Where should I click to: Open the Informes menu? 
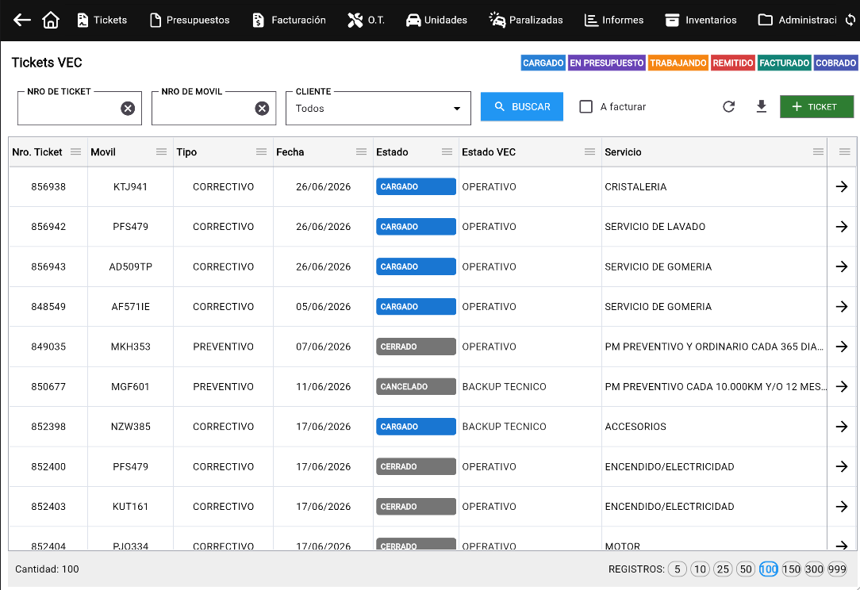[614, 21]
